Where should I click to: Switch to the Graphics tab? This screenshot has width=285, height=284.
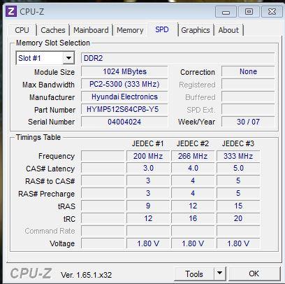(196, 30)
